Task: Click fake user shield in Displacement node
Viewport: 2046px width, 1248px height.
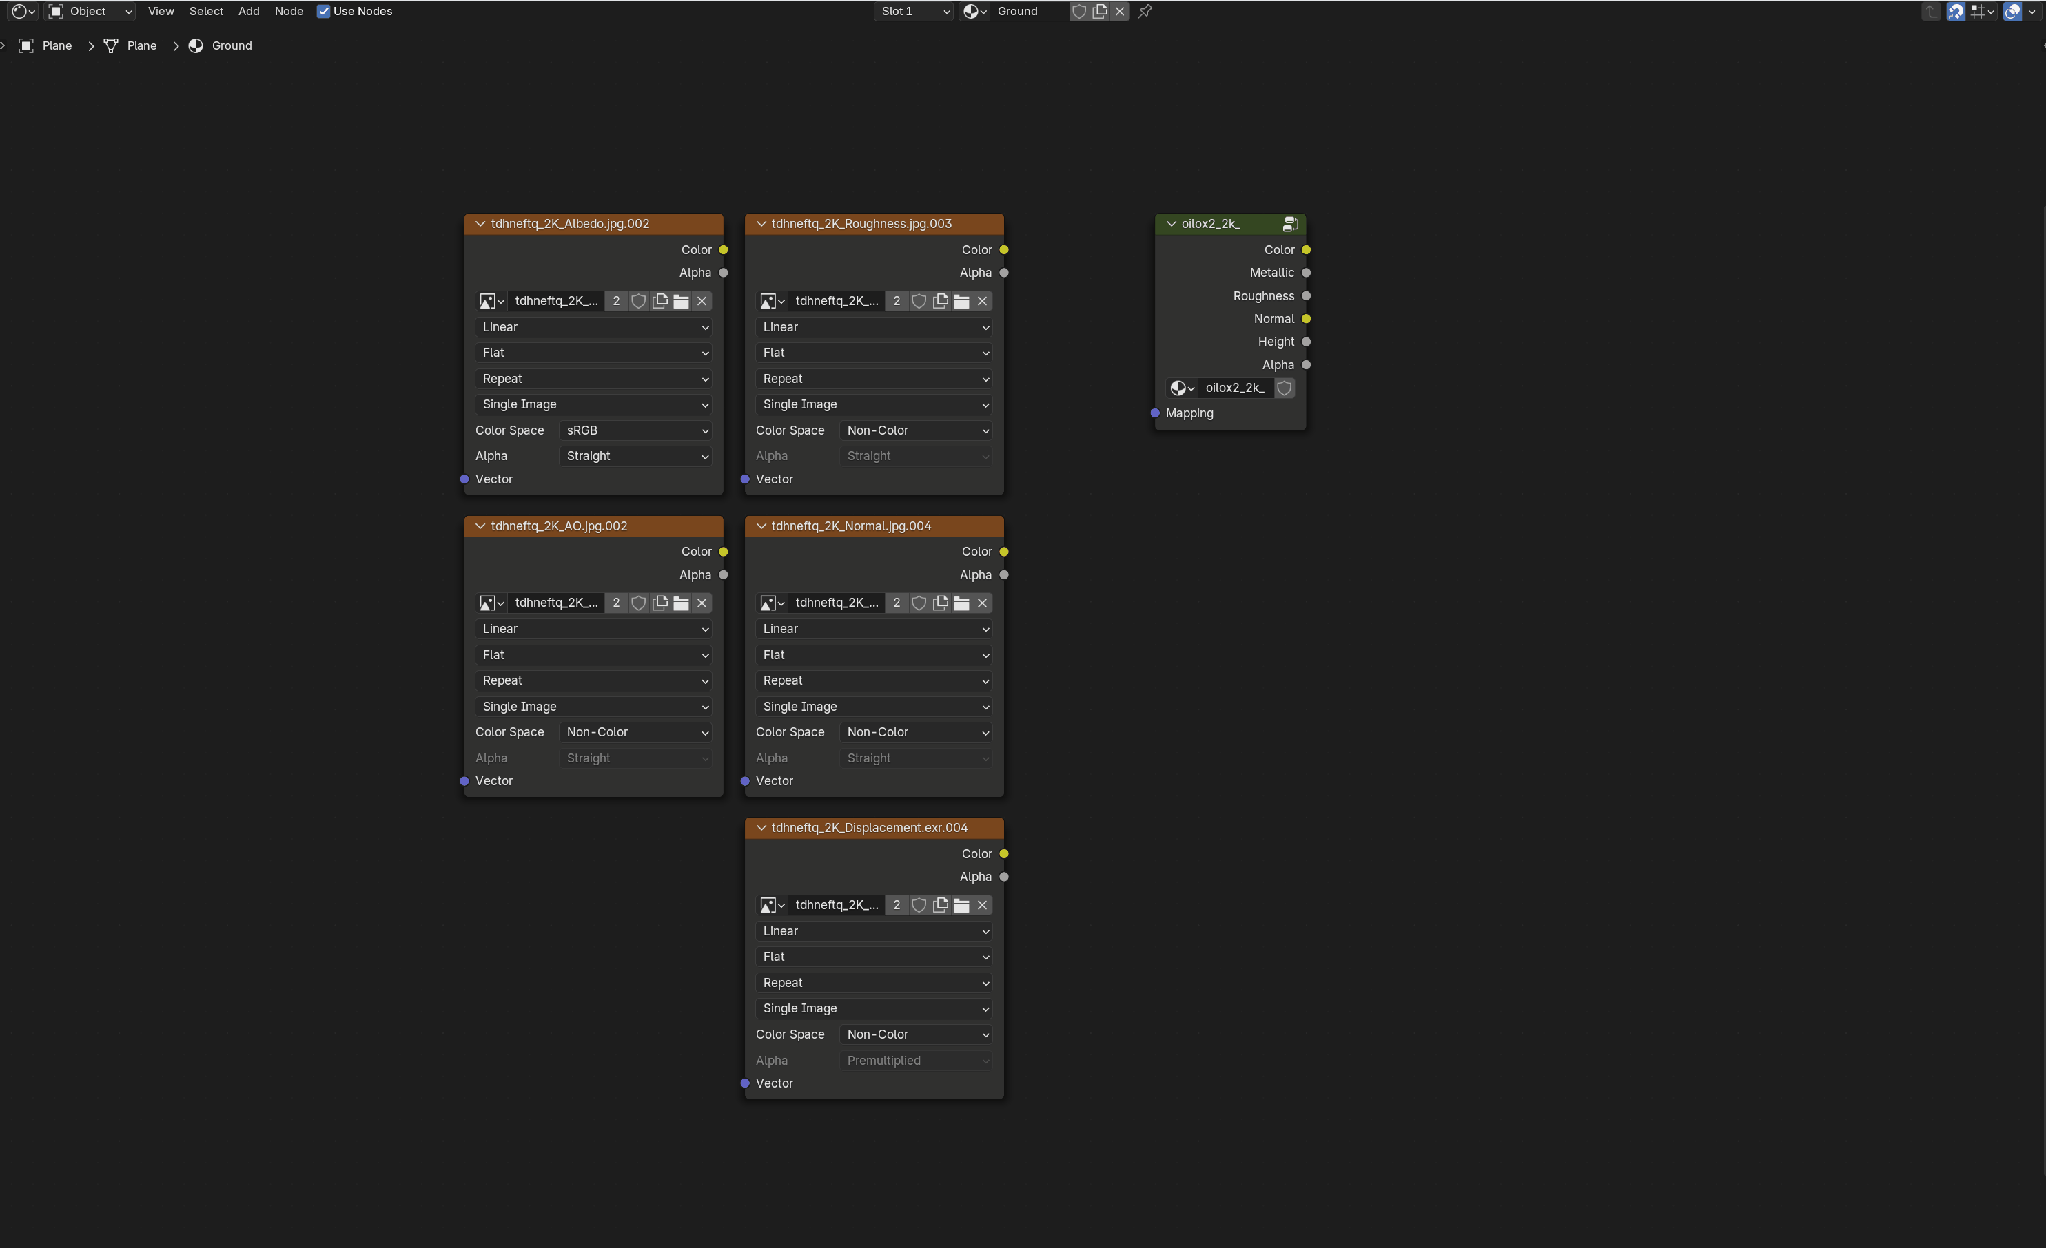Action: [919, 905]
